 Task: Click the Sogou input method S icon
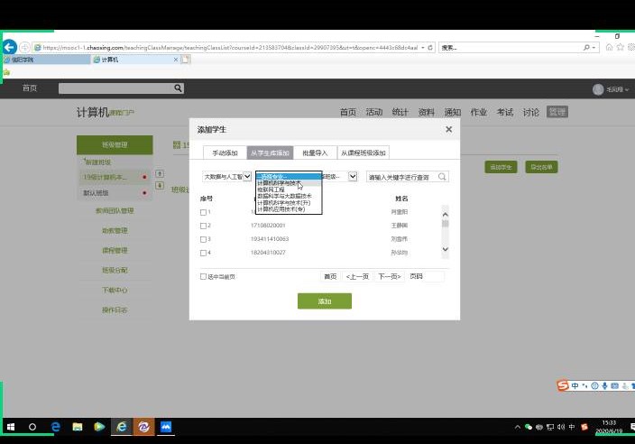click(x=563, y=386)
